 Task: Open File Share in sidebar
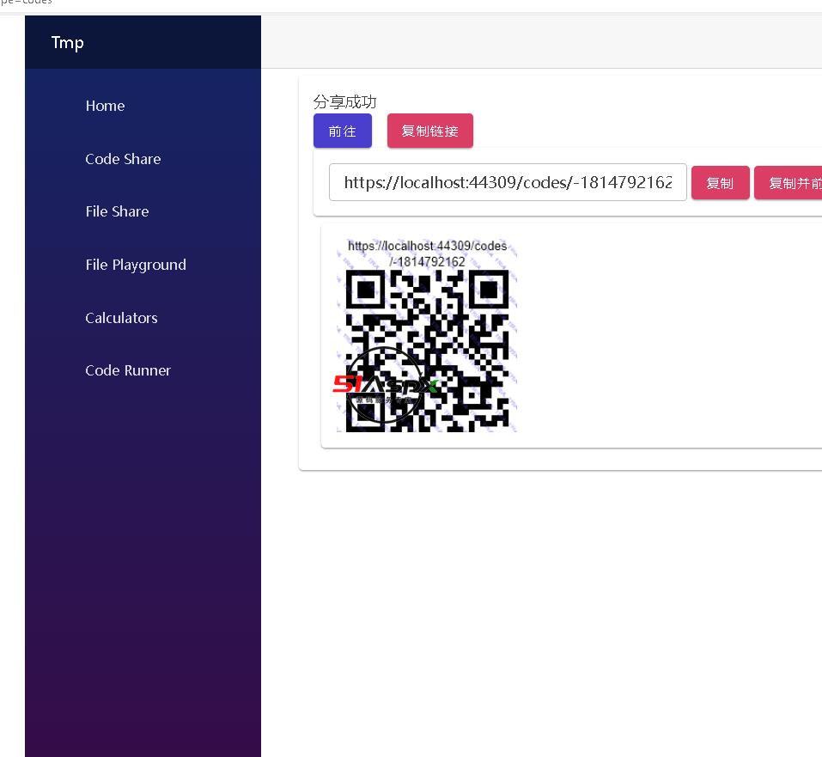[117, 211]
